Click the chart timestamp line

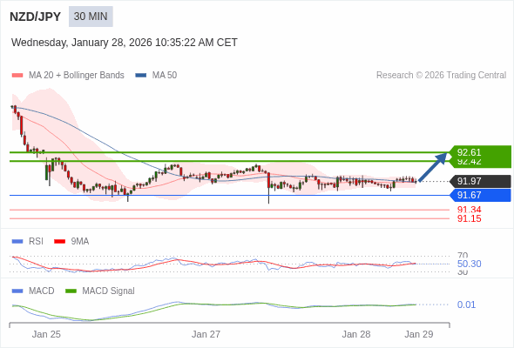pos(125,43)
